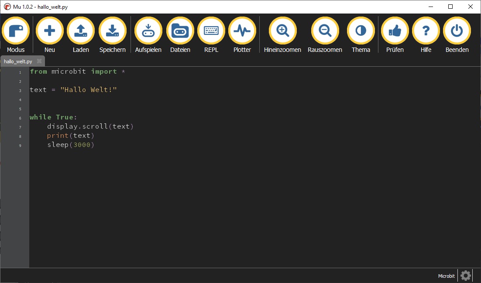Quit Mu with Beenden
The height and width of the screenshot is (283, 481).
pyautogui.click(x=457, y=35)
